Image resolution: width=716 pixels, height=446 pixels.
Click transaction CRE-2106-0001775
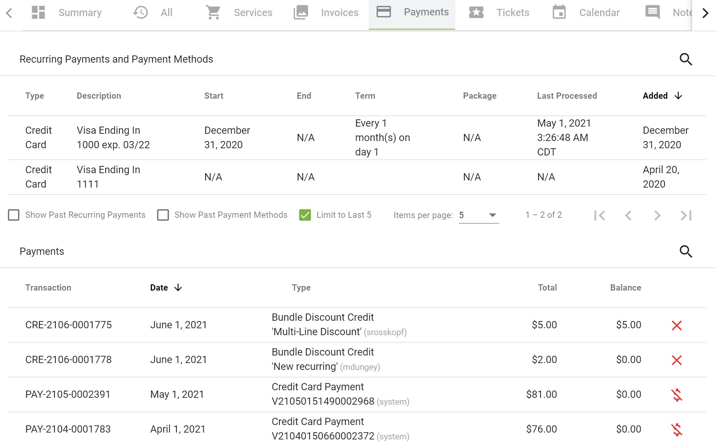click(69, 325)
